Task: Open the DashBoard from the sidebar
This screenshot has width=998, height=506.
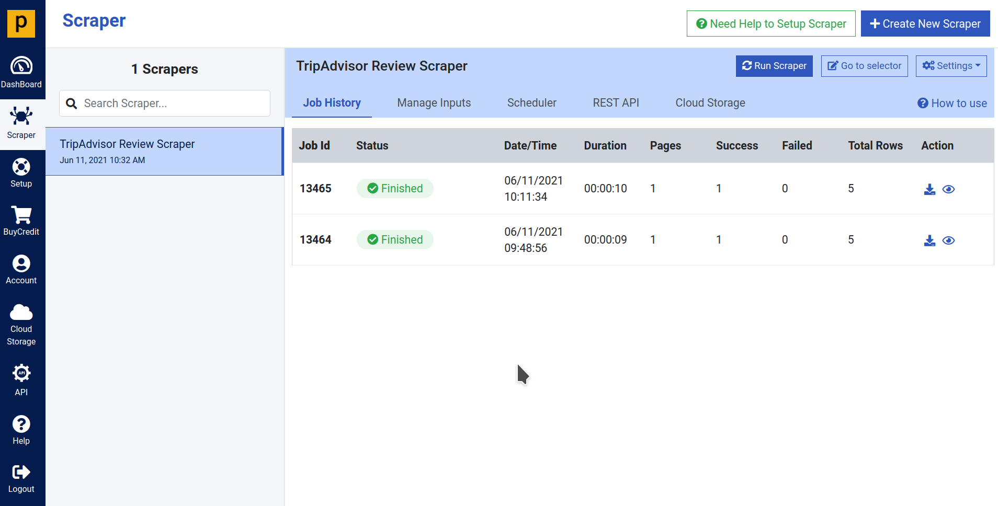Action: click(x=21, y=72)
